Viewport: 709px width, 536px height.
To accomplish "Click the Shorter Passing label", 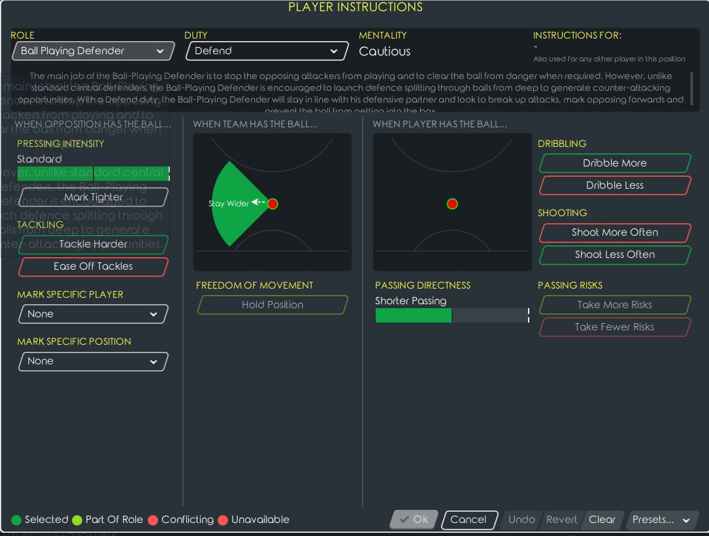I will click(410, 301).
